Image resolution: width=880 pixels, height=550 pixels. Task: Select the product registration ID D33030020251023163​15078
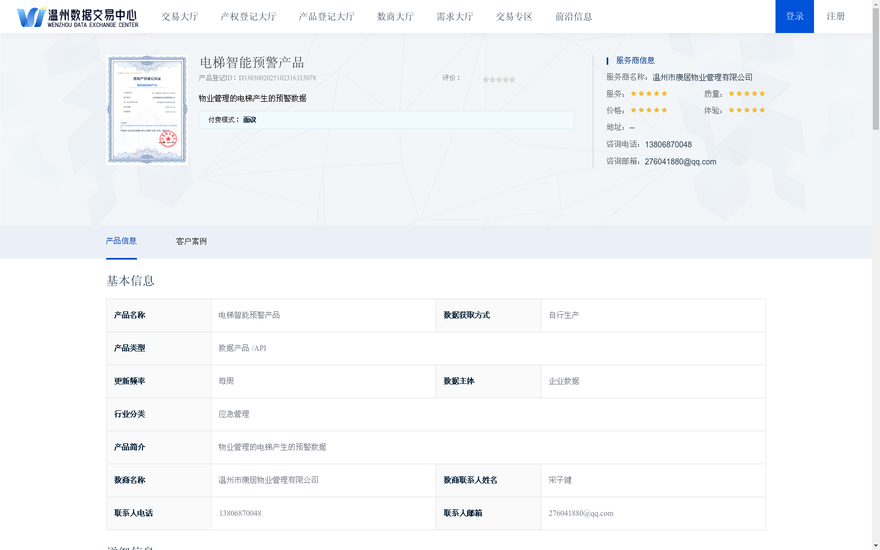click(277, 78)
